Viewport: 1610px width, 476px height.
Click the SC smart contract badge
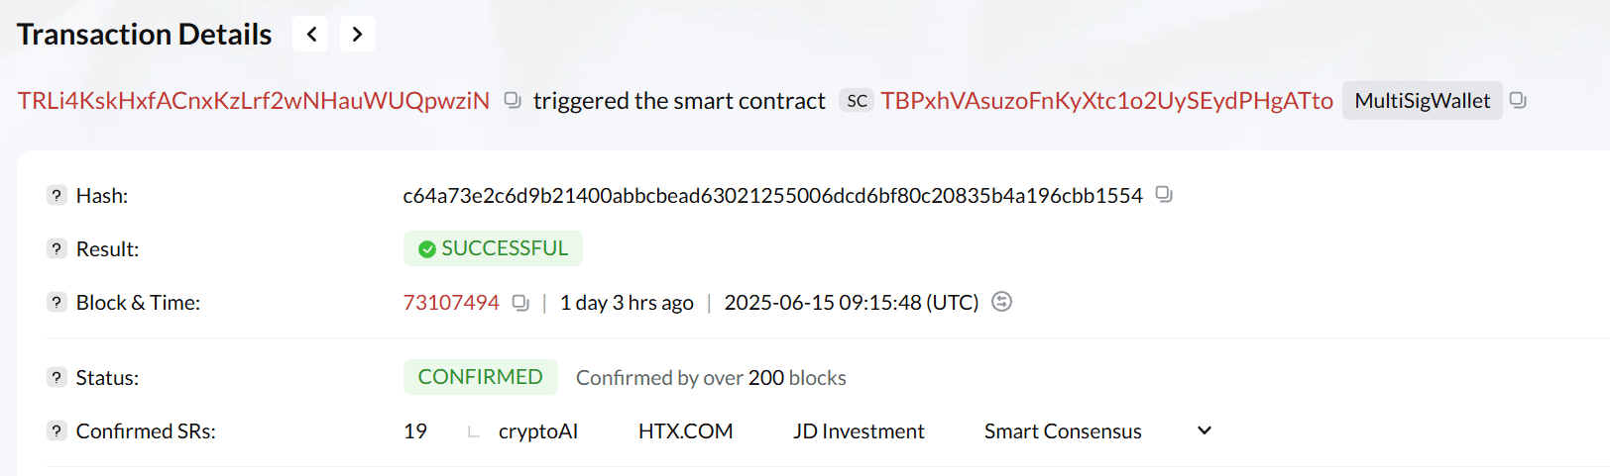click(x=857, y=101)
